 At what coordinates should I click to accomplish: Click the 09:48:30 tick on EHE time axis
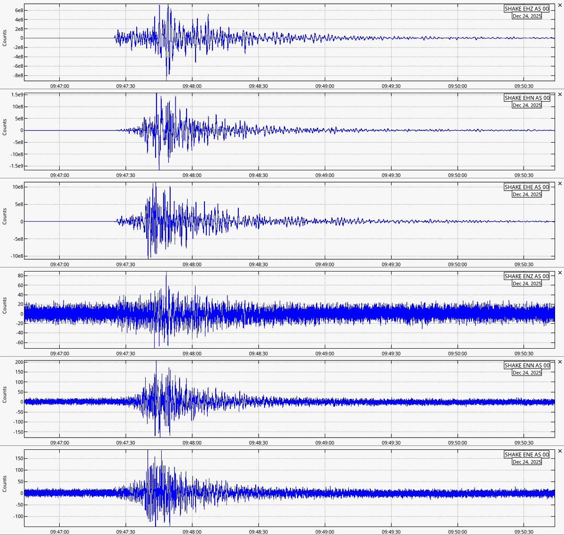[258, 264]
